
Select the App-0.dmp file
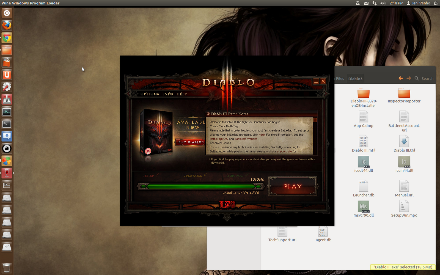pyautogui.click(x=364, y=119)
